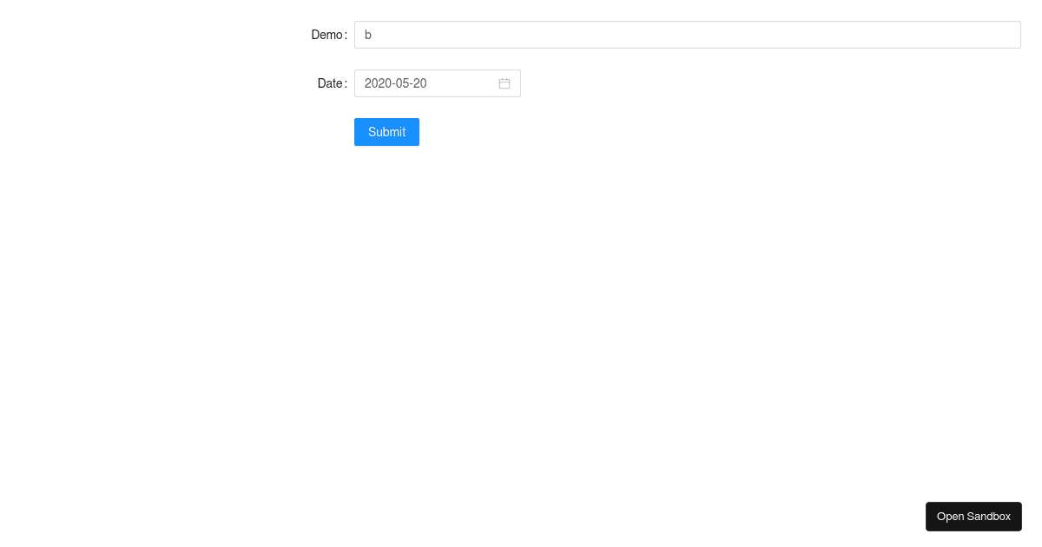Submit the form with the blue button
Viewport: 1042px width, 547px height.
(386, 132)
